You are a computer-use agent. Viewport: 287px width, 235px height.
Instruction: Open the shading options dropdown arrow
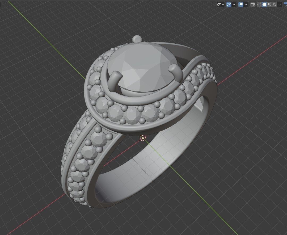coord(280,5)
